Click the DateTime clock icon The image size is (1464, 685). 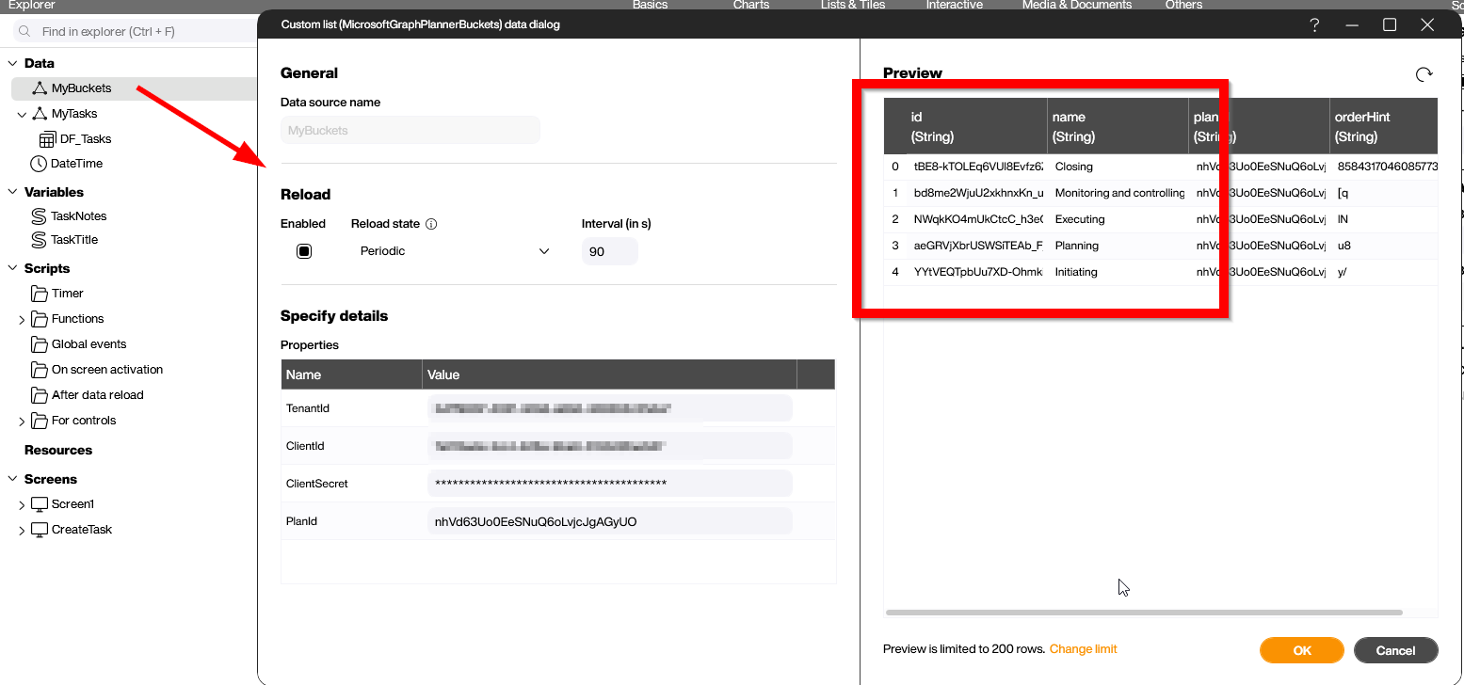point(39,164)
